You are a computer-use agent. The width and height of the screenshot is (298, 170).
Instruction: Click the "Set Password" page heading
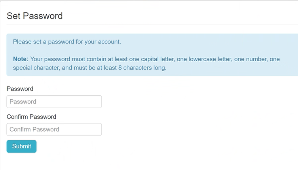35,16
